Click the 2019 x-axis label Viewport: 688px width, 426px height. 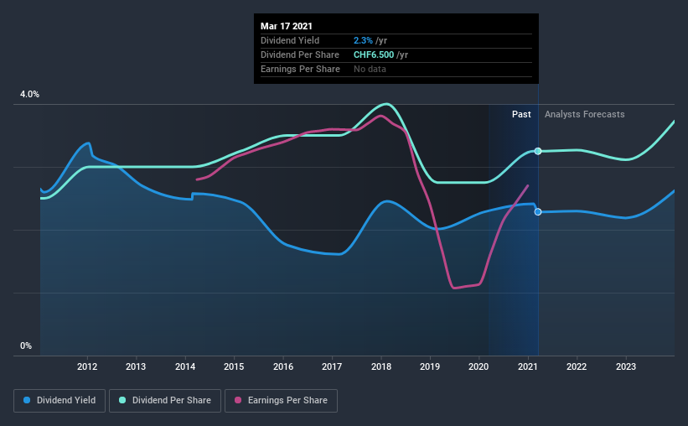point(430,366)
